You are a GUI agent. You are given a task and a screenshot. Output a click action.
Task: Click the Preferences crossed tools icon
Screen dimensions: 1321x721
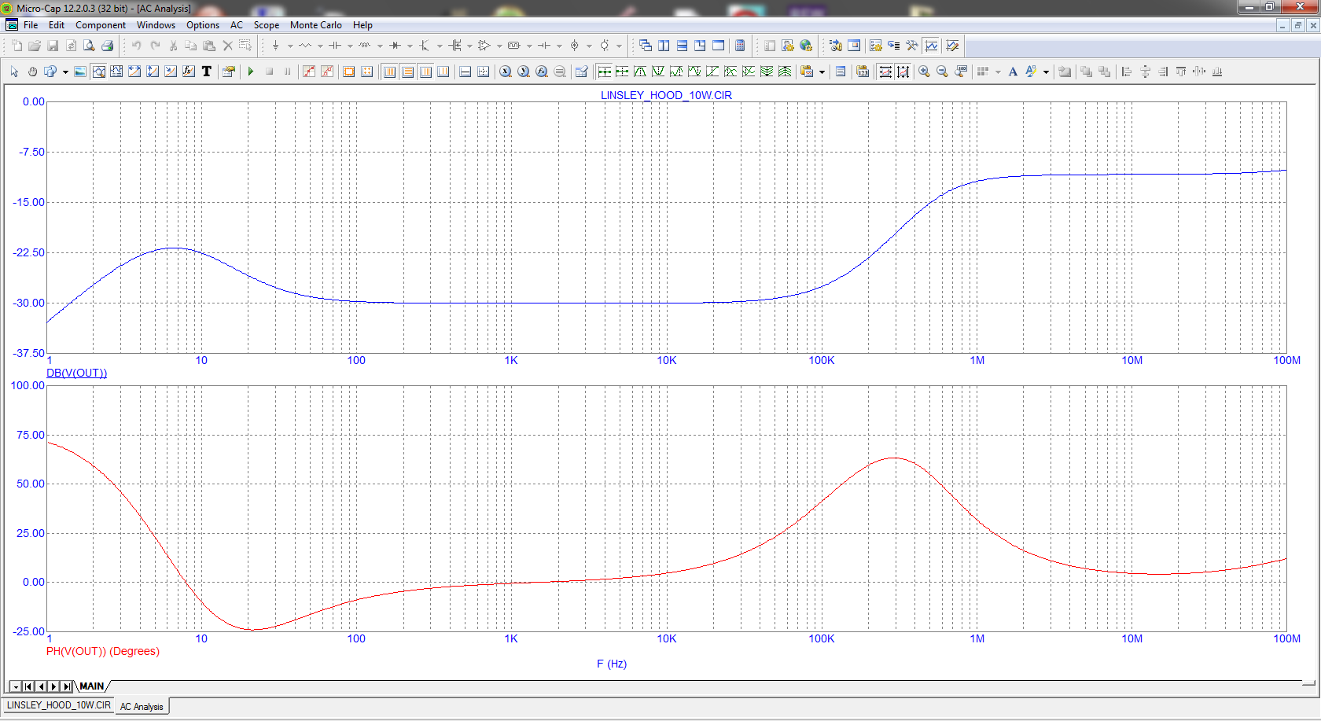pos(912,46)
